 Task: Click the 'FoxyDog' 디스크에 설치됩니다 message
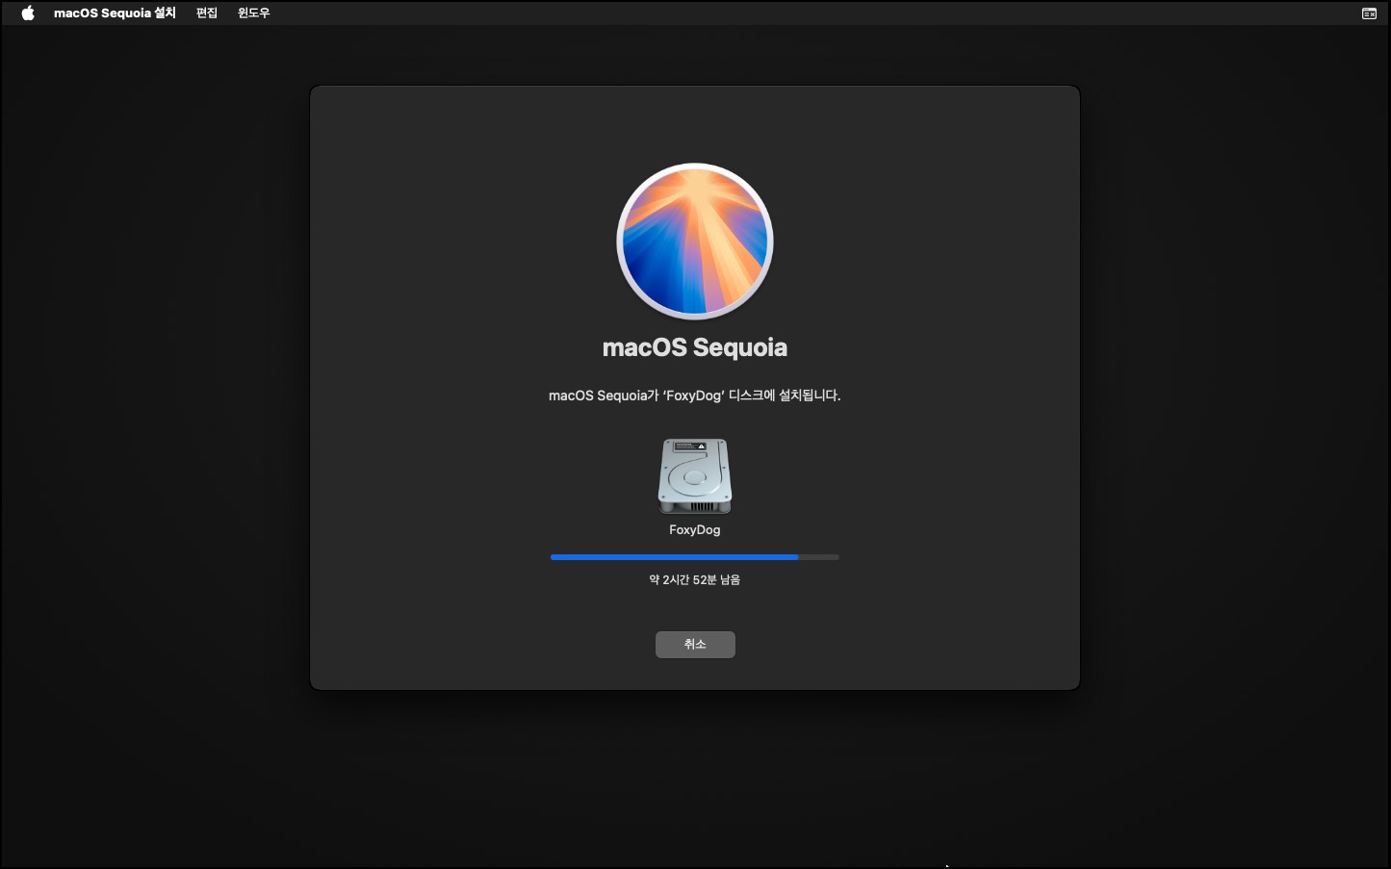click(x=695, y=396)
